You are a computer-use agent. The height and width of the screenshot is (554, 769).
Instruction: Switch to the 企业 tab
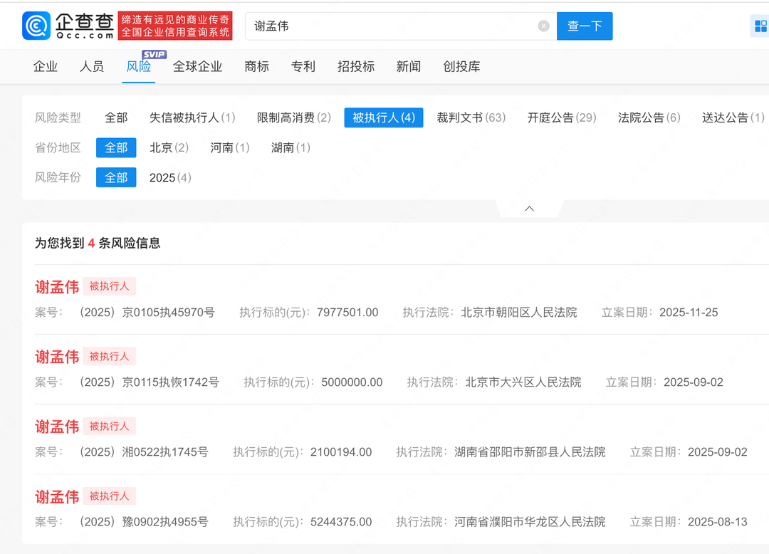(x=46, y=66)
